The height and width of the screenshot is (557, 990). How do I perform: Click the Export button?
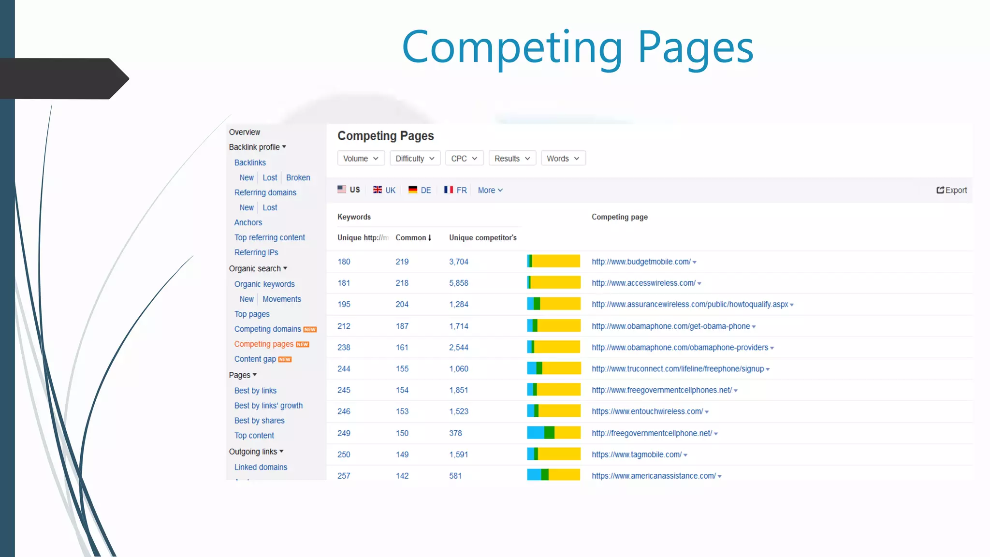(951, 191)
